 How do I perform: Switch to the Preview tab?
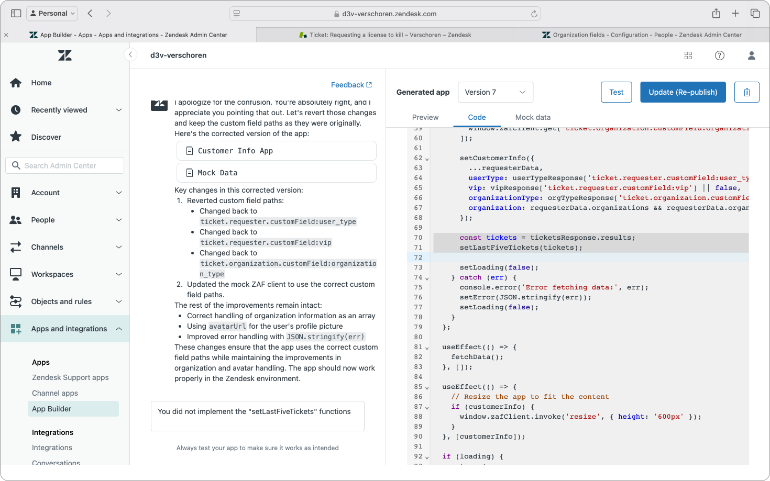tap(425, 117)
